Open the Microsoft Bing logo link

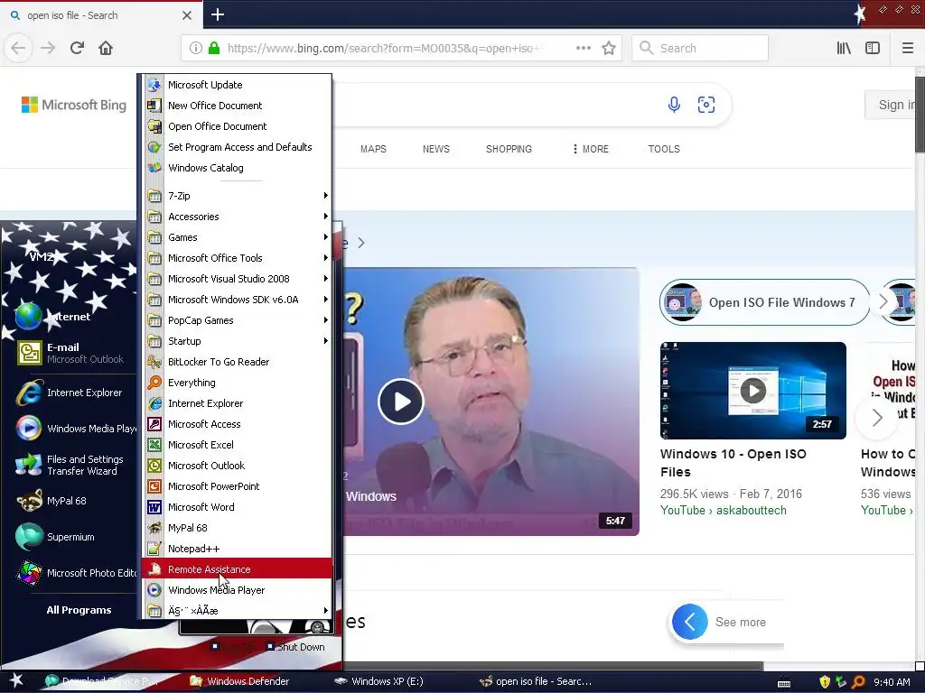tap(74, 105)
